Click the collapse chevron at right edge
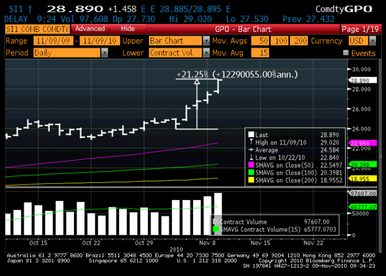The height and width of the screenshot is (276, 386). pos(380,156)
